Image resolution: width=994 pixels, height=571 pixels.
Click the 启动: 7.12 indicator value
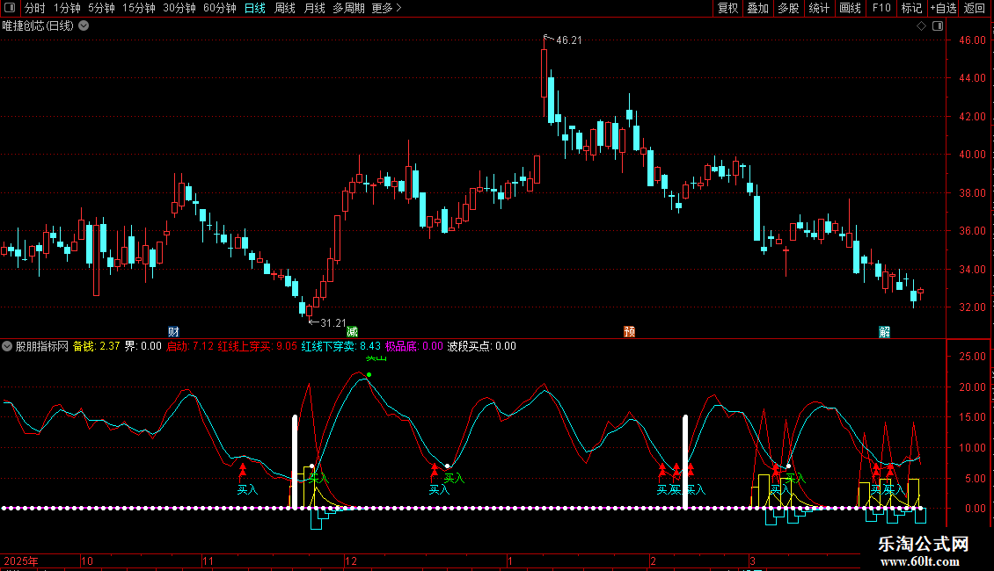click(x=189, y=346)
